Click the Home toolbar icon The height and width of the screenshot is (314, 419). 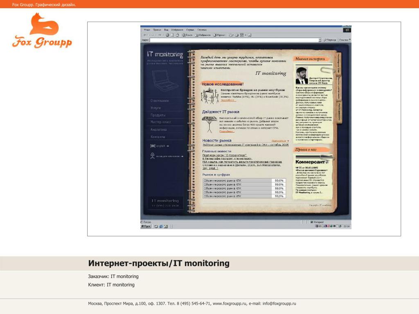(x=177, y=35)
